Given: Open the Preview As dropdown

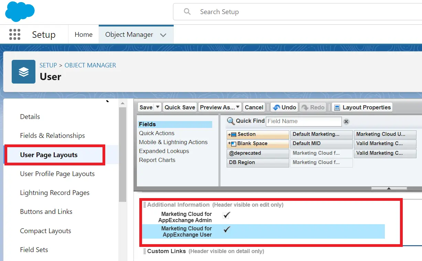Looking at the screenshot, I should pos(220,107).
